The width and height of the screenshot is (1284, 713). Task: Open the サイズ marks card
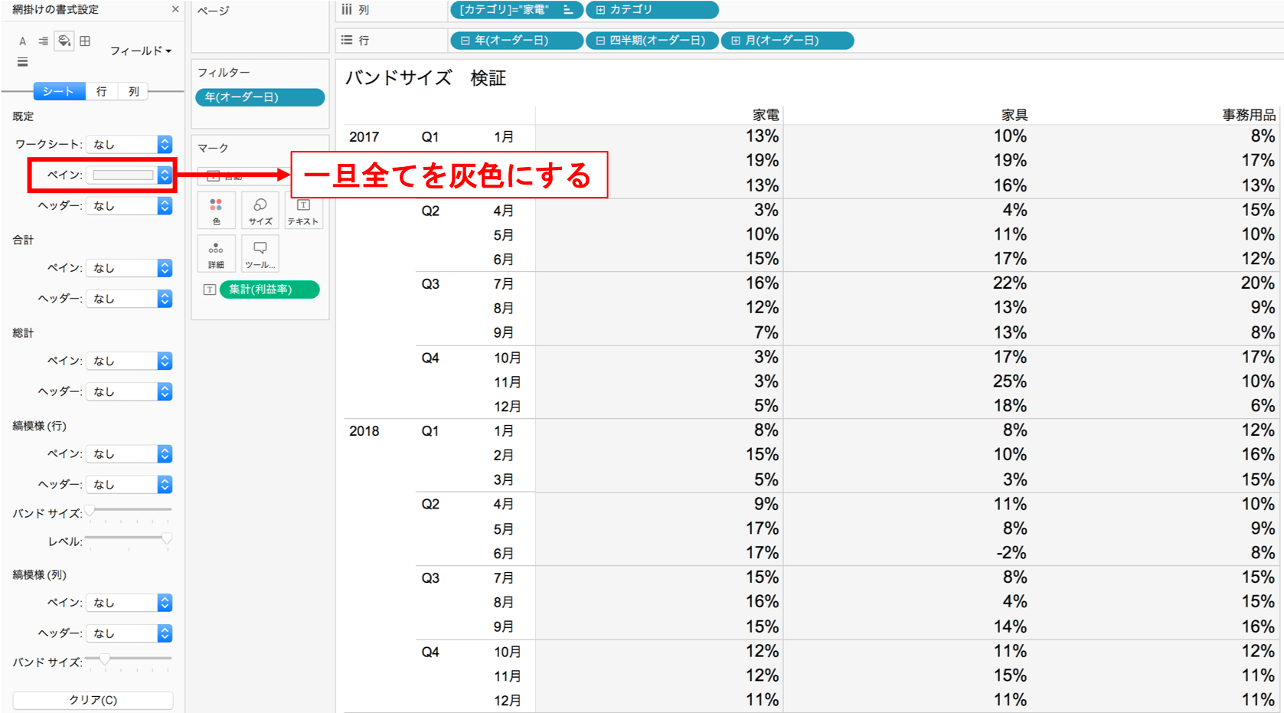[260, 211]
